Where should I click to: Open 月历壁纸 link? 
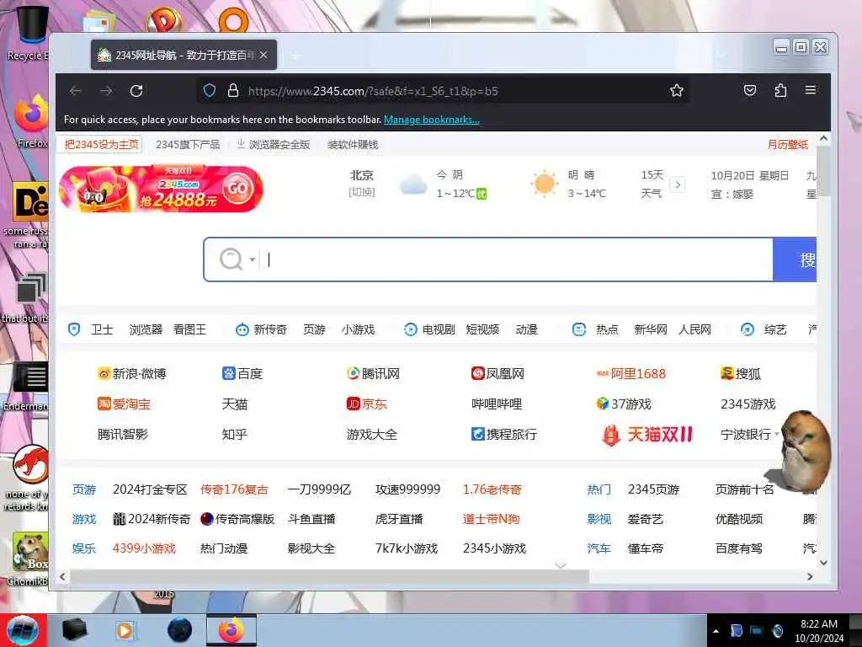(x=788, y=145)
